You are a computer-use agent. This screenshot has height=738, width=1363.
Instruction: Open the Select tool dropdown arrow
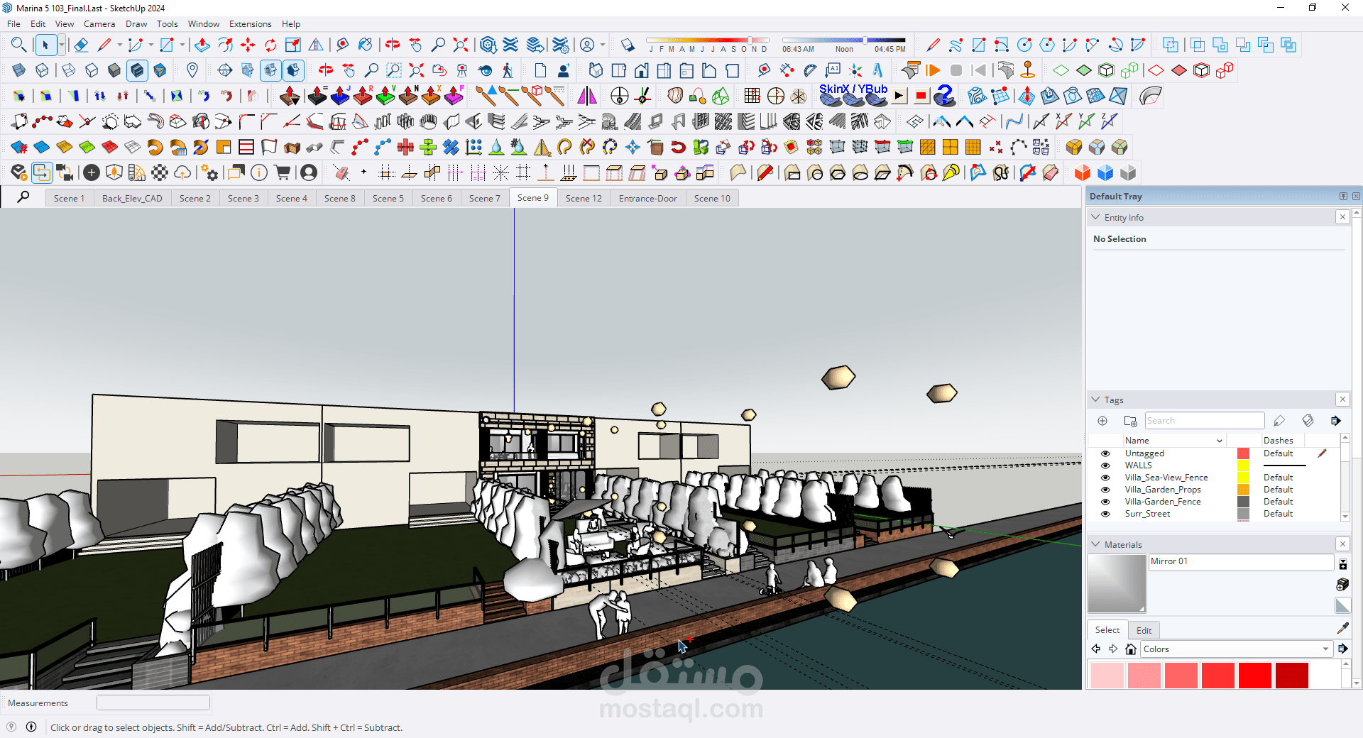[x=62, y=45]
